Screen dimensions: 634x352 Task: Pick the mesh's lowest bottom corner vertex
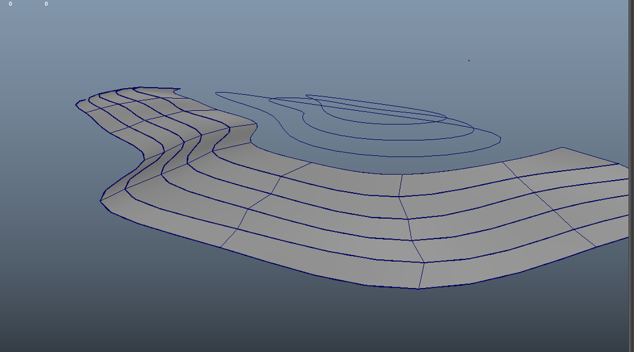(418, 289)
